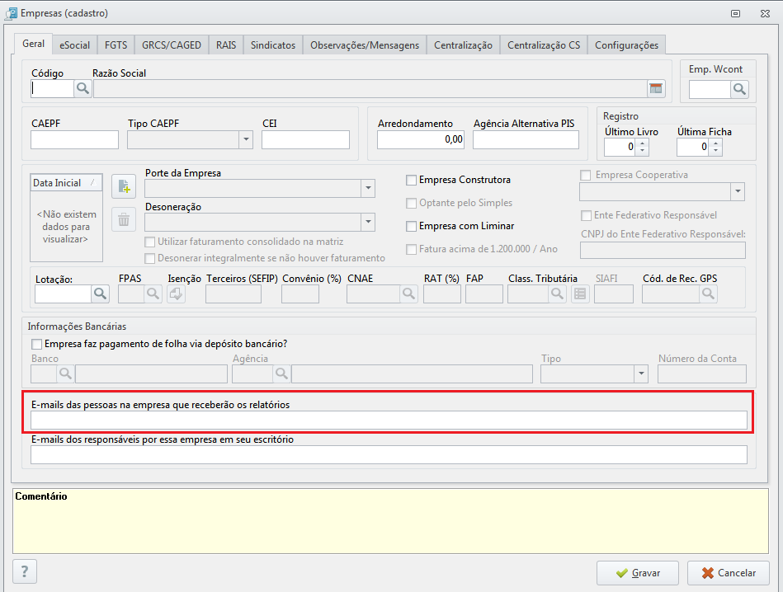Image resolution: width=783 pixels, height=592 pixels.
Task: Open the Sindicatos tab
Action: tap(273, 45)
